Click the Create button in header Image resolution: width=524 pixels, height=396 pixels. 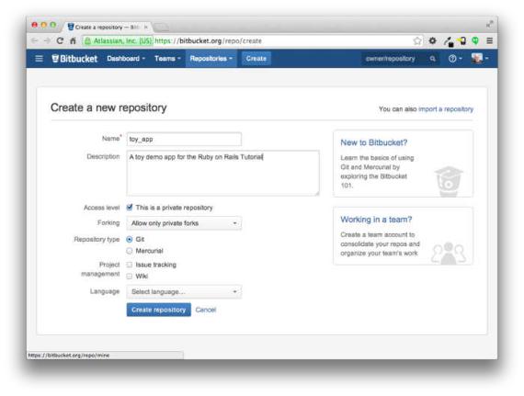coord(256,59)
